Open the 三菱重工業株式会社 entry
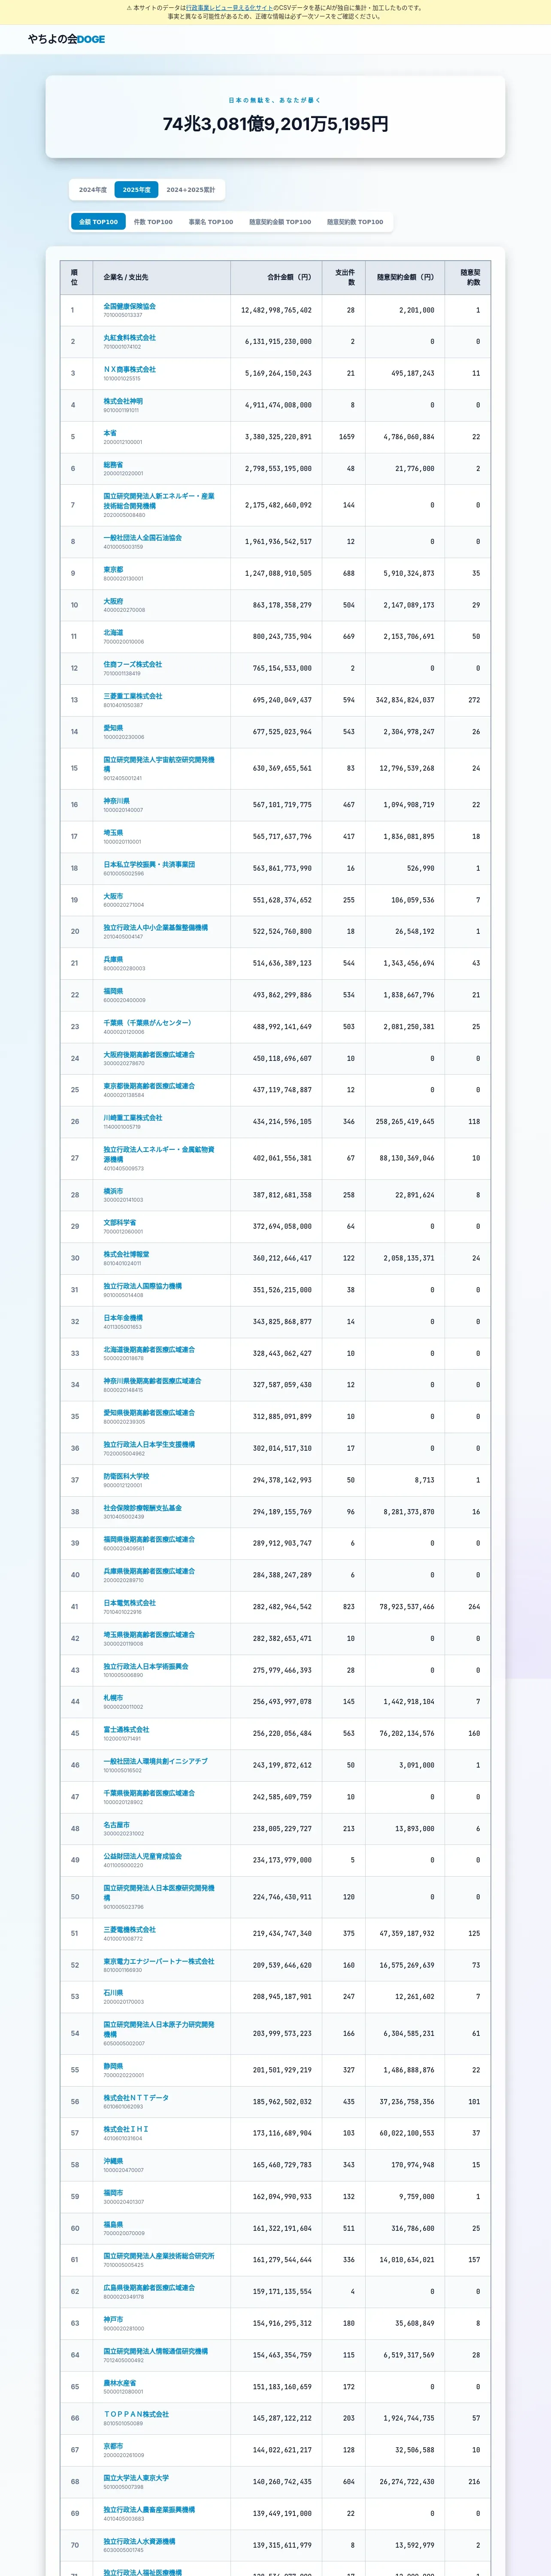This screenshot has width=551, height=2576. pyautogui.click(x=133, y=696)
